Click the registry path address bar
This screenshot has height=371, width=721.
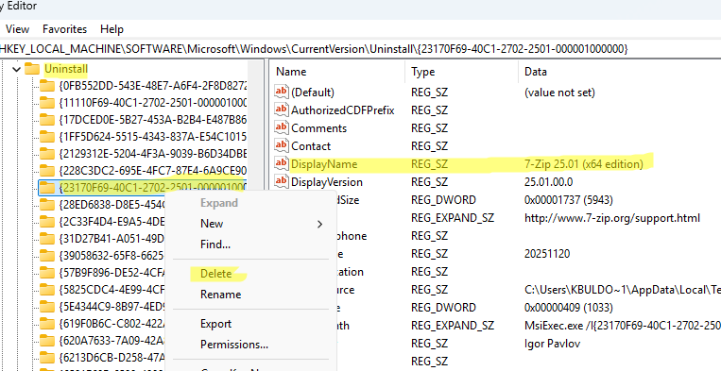[x=361, y=48]
